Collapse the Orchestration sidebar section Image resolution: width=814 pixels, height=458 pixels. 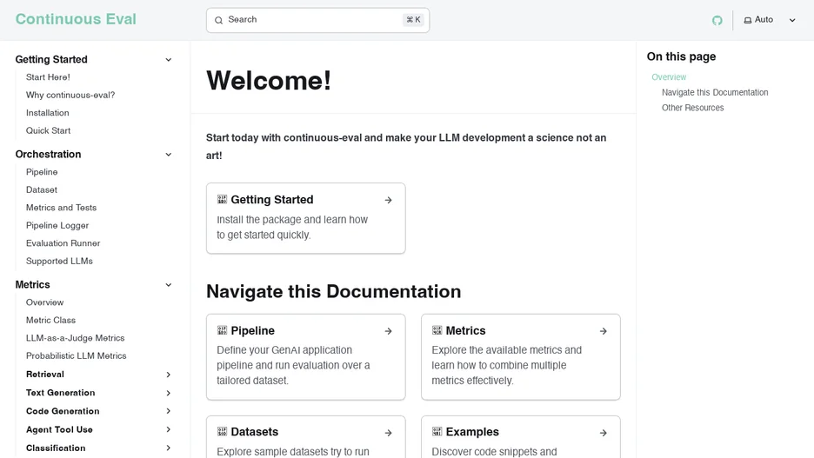[168, 155]
